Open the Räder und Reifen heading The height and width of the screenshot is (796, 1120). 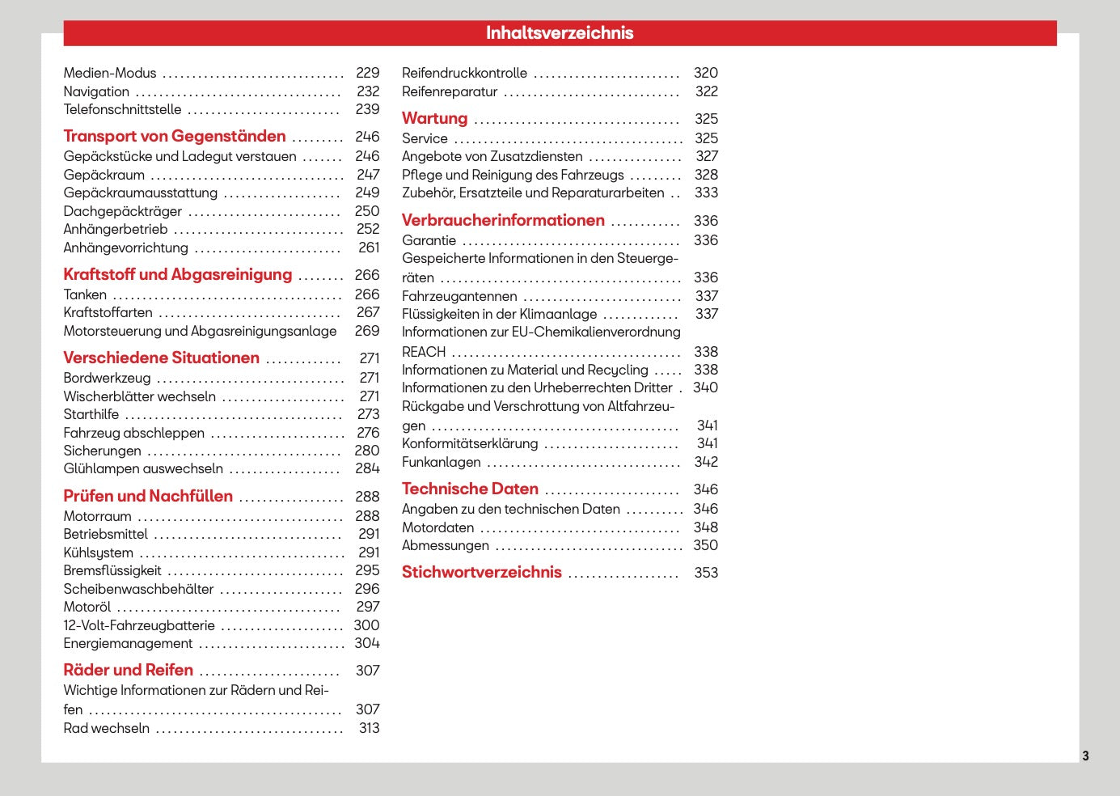129,670
